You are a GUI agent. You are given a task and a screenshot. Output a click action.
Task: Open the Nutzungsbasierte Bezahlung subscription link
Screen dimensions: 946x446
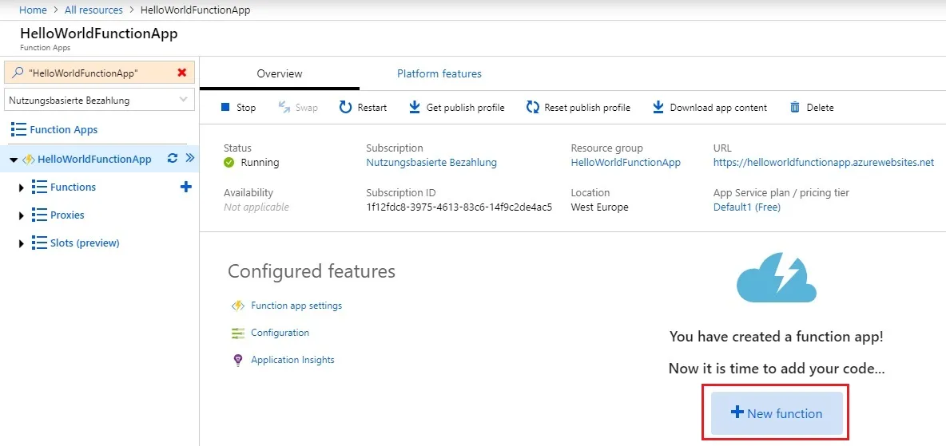click(431, 162)
